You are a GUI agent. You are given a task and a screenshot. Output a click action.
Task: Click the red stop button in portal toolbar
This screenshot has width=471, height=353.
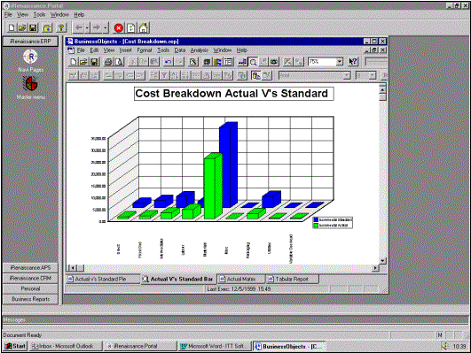(119, 28)
